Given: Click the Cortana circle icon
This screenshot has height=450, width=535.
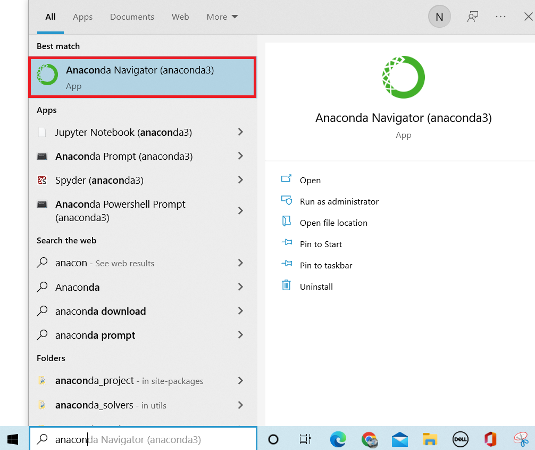Looking at the screenshot, I should pyautogui.click(x=273, y=439).
